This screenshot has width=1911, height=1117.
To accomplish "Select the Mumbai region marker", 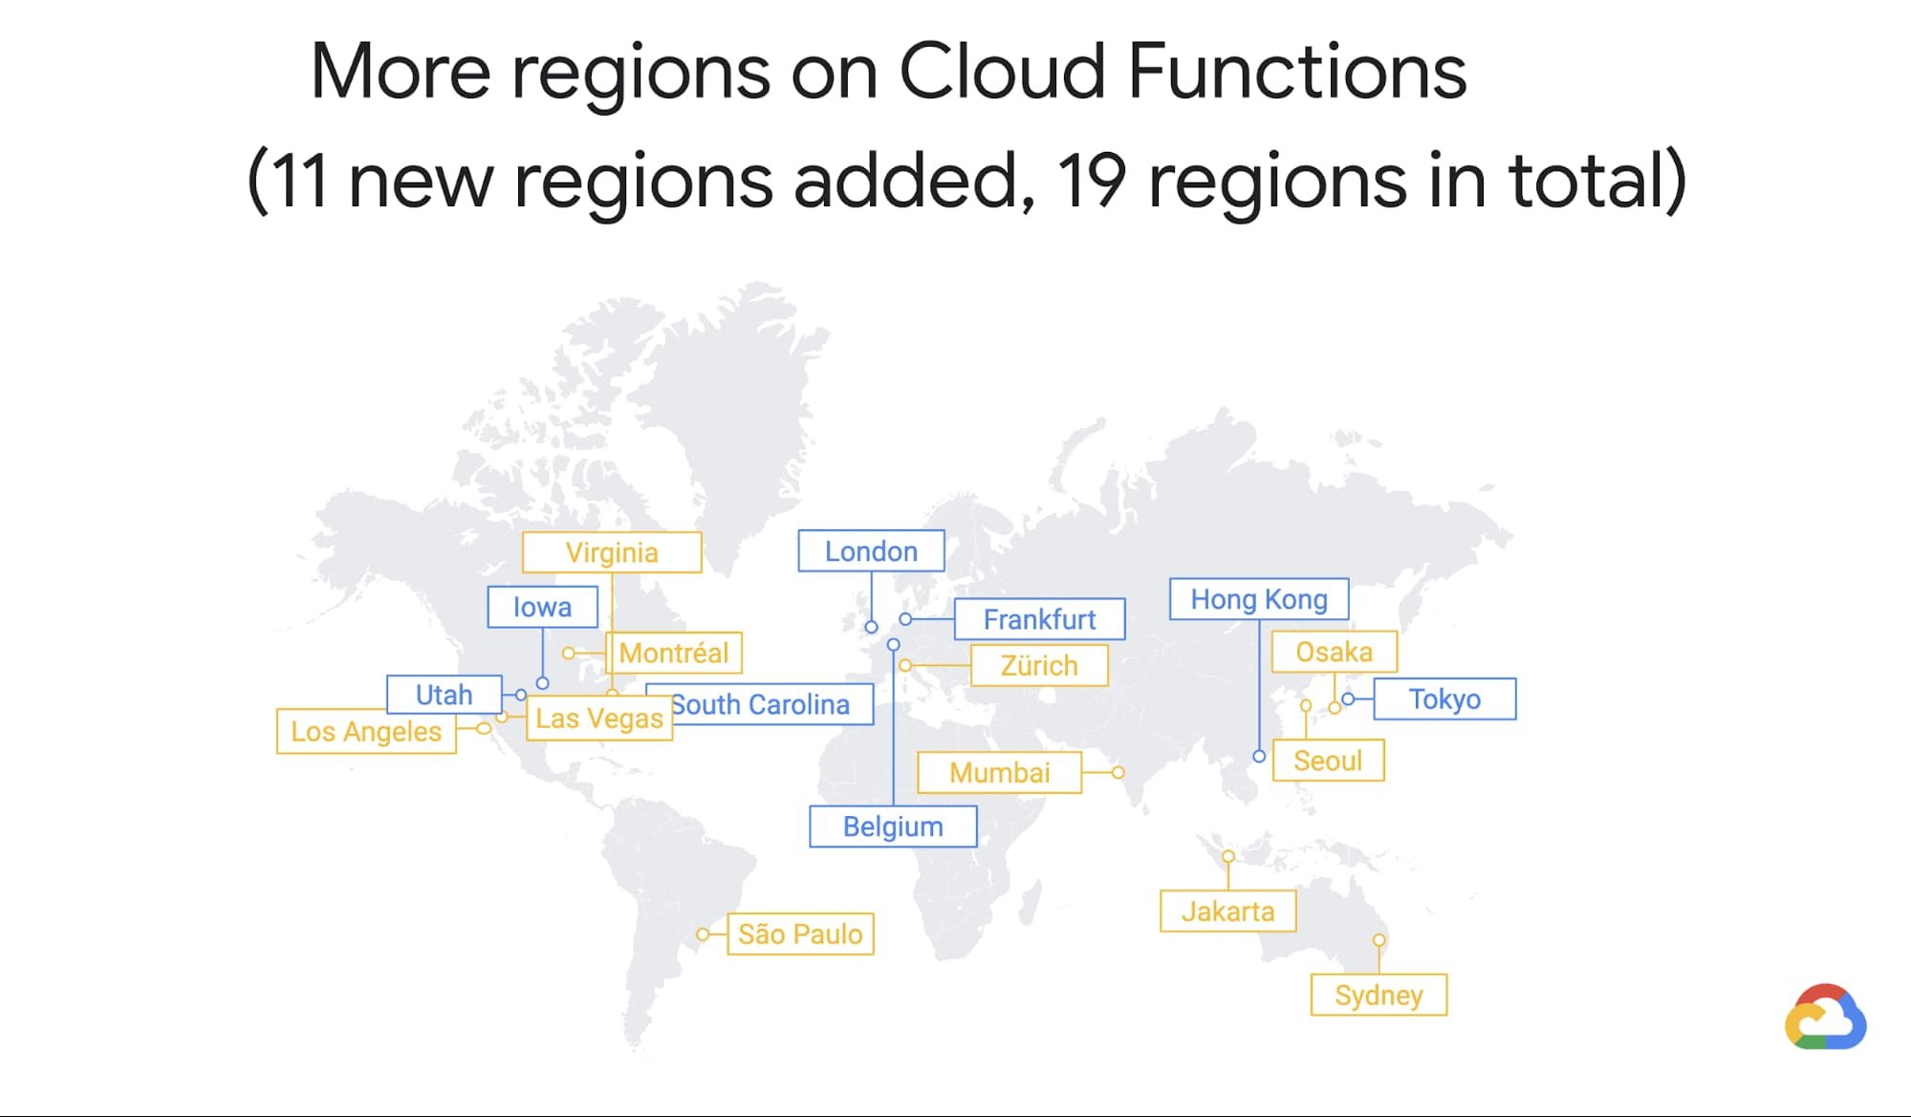I will pos(1123,771).
